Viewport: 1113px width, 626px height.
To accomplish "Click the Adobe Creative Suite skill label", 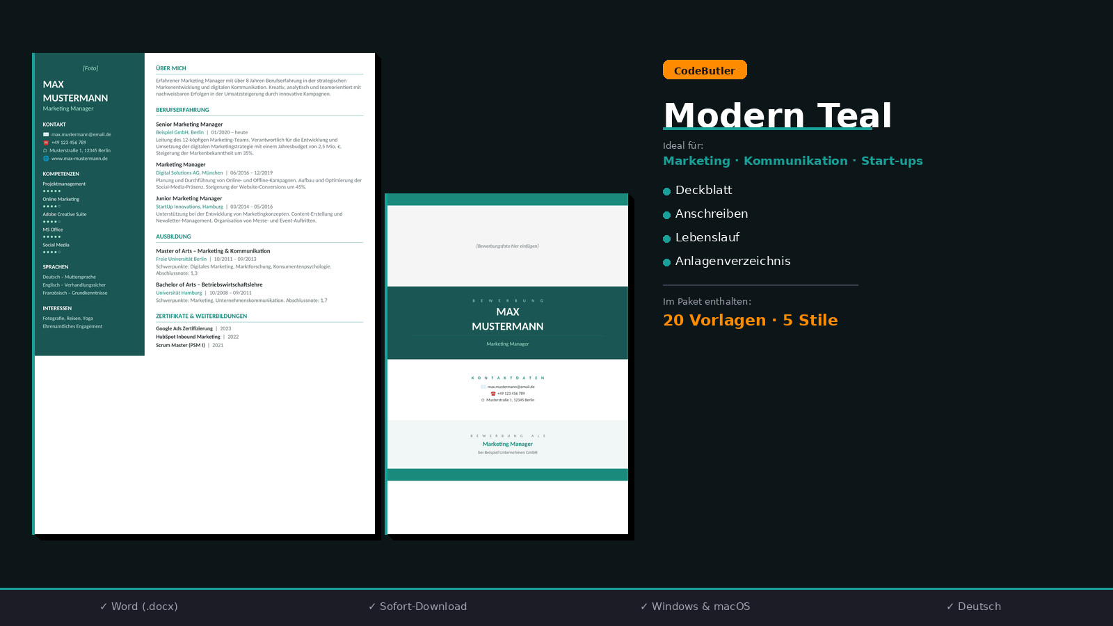I will 65,214.
